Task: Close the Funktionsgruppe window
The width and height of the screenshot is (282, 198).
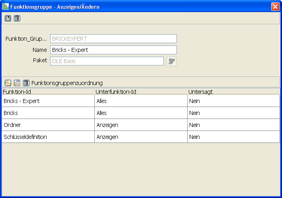Action: pyautogui.click(x=275, y=7)
